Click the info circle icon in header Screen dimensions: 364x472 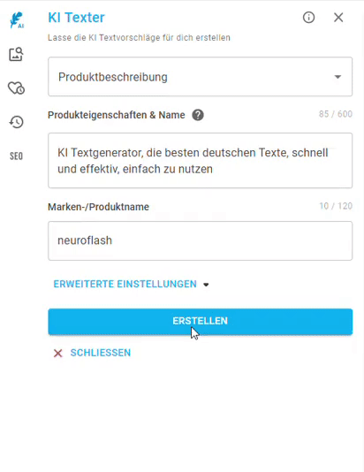pyautogui.click(x=308, y=18)
